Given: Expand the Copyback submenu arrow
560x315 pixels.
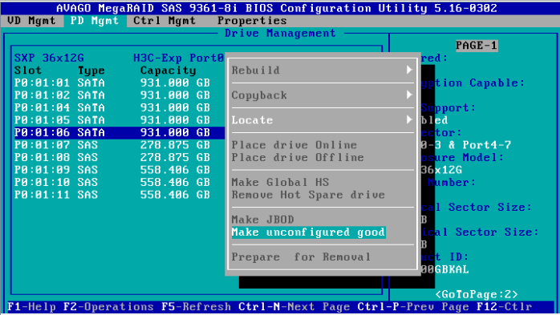Looking at the screenshot, I should 409,95.
